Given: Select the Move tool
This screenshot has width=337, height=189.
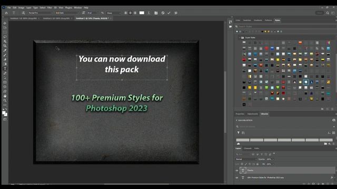Looking at the screenshot, I should click(x=5, y=23).
